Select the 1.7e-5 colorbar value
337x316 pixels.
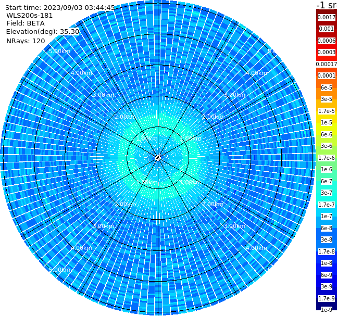pyautogui.click(x=327, y=111)
